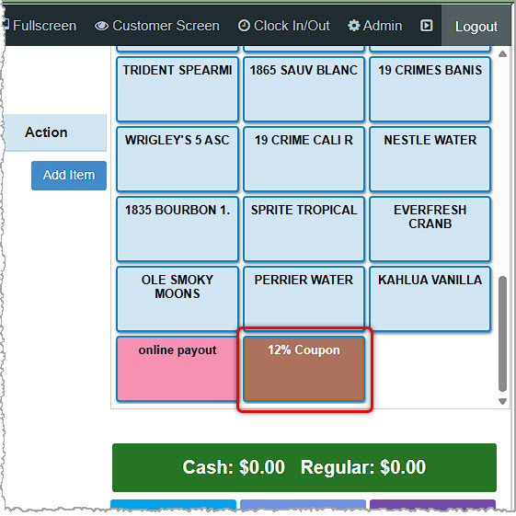Open Clock In/Out
516x516 pixels.
(x=283, y=26)
